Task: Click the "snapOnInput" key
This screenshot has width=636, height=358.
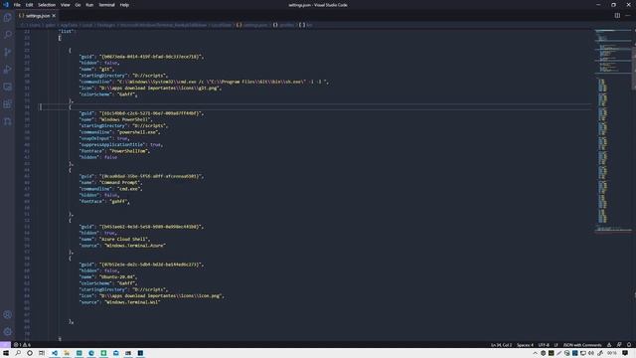Action: [95, 138]
